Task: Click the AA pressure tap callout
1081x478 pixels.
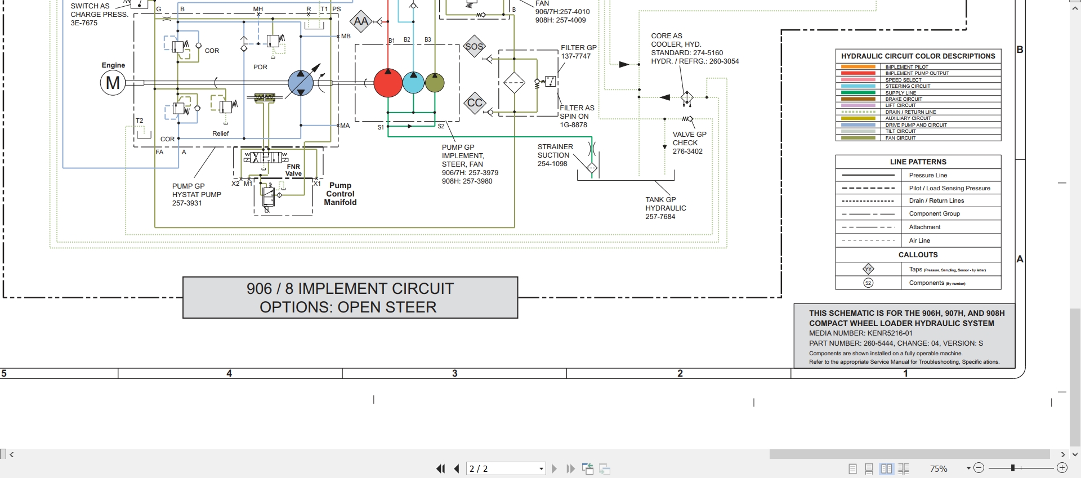Action: point(361,22)
